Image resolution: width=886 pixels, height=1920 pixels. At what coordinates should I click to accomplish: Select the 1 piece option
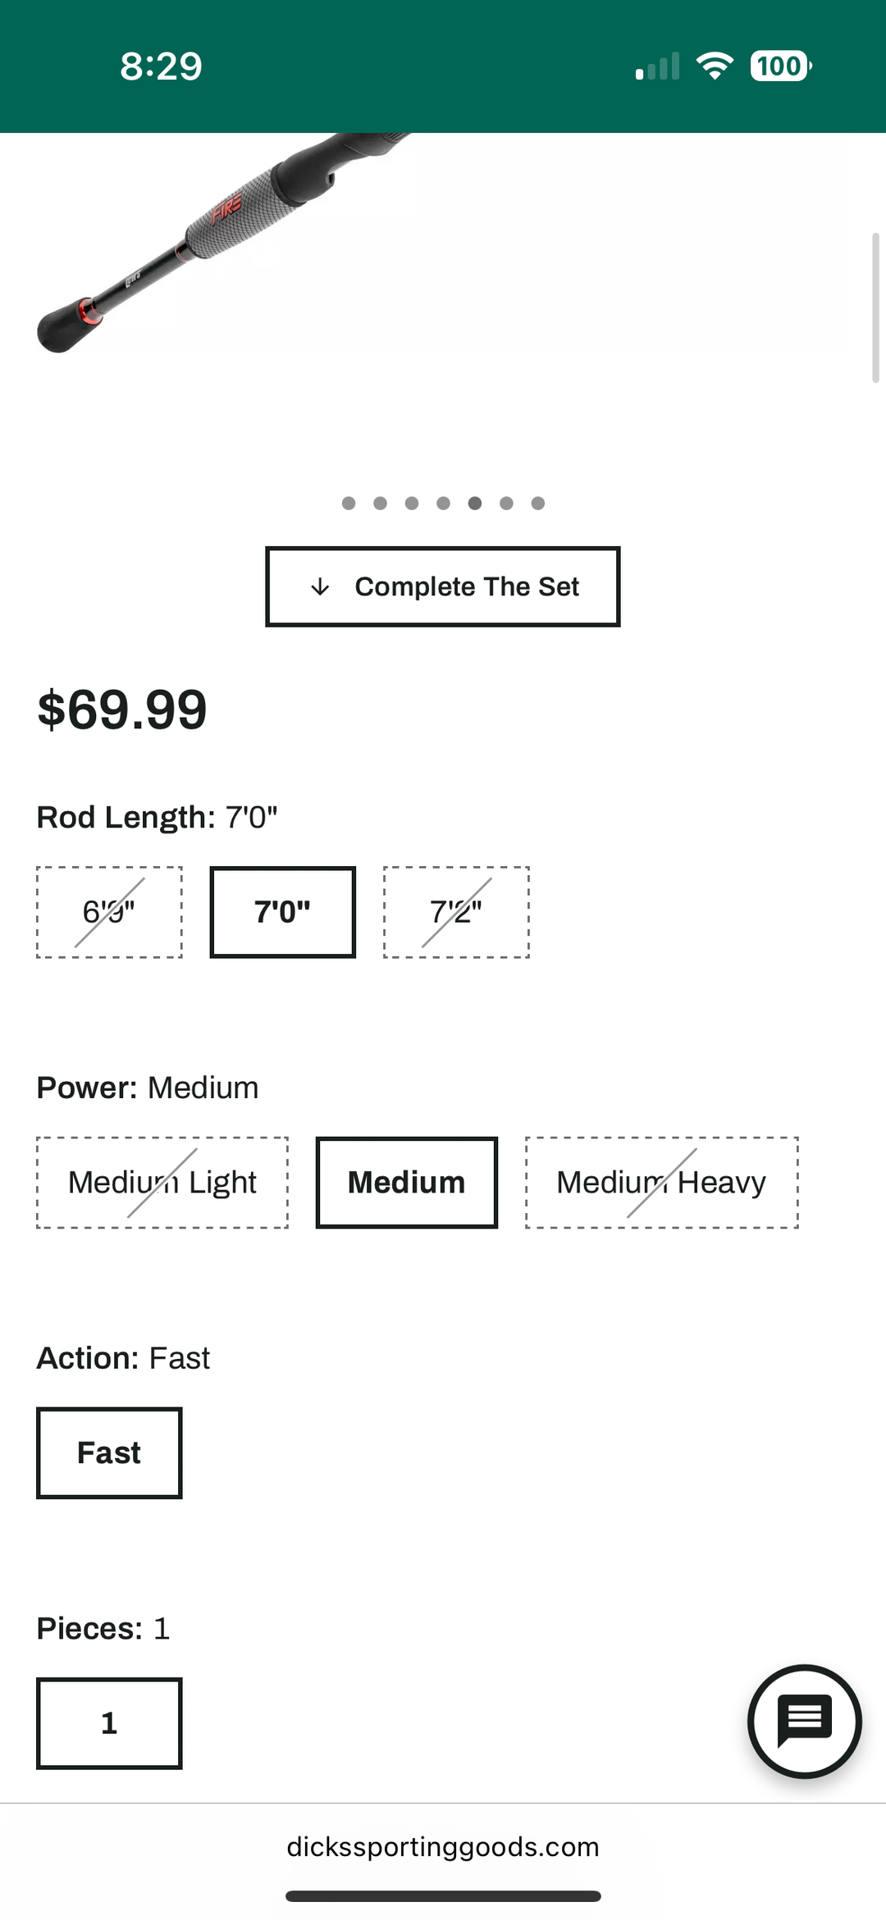109,1723
